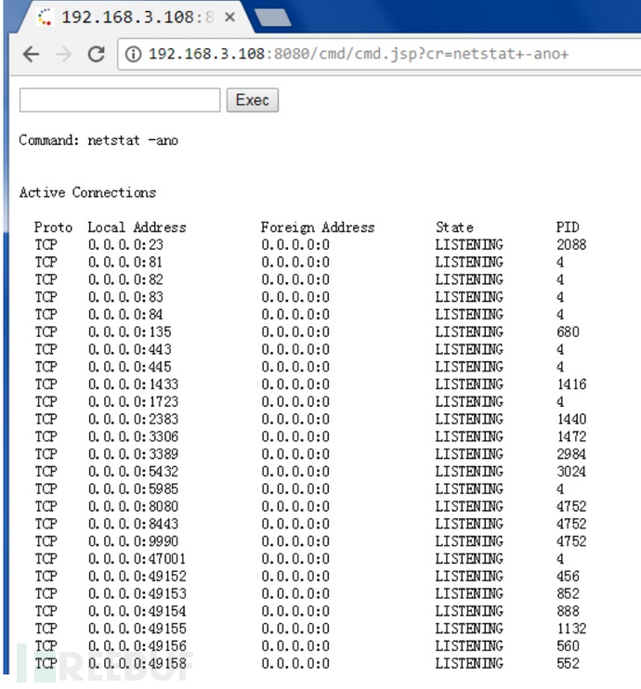Screen dimensions: 641x689
Task: Select local address 0.0.0.0:443
Action: [x=129, y=349]
